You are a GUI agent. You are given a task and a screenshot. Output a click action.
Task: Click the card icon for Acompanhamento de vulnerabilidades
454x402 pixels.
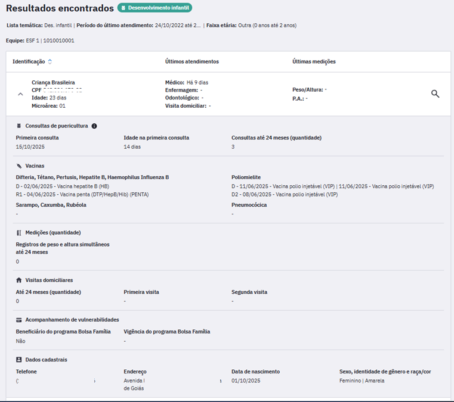pos(19,320)
